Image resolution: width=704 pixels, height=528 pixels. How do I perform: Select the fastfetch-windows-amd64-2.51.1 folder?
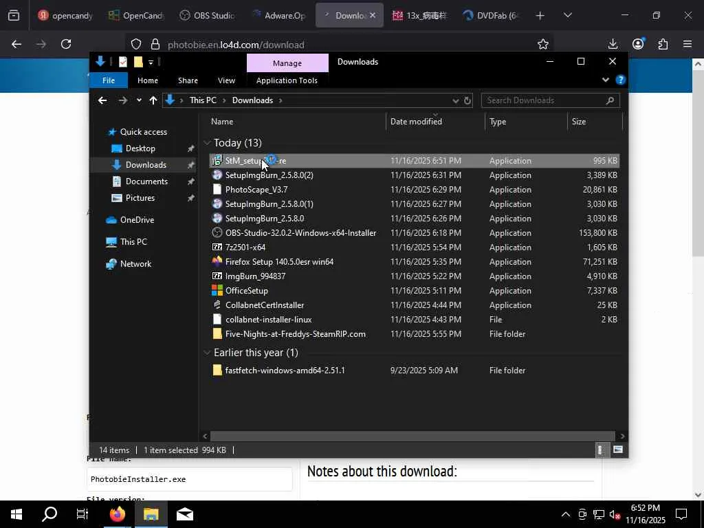pyautogui.click(x=414, y=370)
